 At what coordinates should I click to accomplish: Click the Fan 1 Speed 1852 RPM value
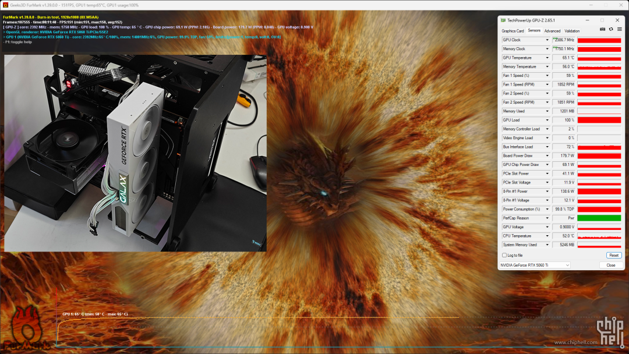click(x=564, y=84)
